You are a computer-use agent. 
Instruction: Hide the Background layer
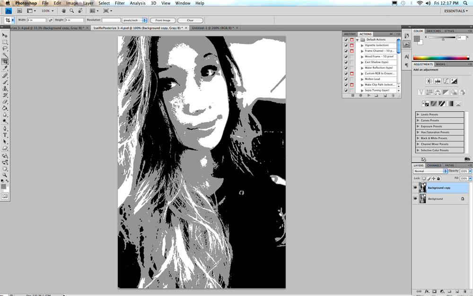pos(415,198)
